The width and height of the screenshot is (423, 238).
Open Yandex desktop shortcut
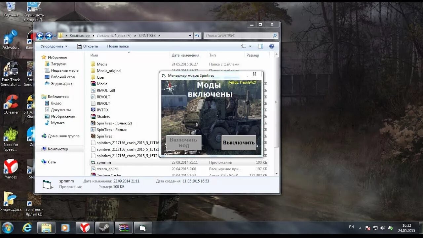tap(11, 169)
